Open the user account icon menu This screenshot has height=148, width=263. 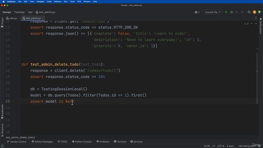coord(197,12)
